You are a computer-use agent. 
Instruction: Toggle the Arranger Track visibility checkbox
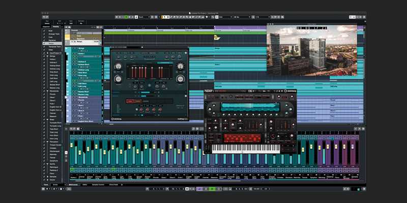pos(44,34)
